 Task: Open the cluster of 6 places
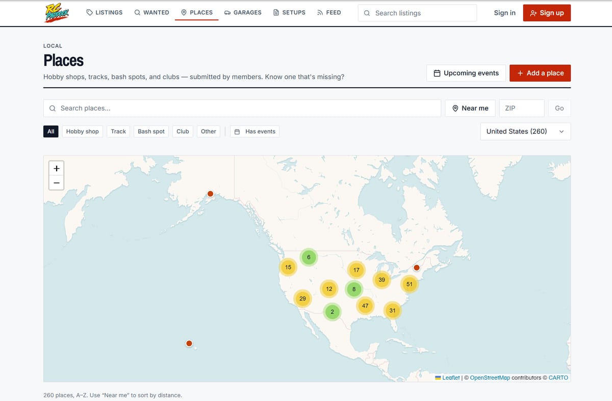pos(309,257)
